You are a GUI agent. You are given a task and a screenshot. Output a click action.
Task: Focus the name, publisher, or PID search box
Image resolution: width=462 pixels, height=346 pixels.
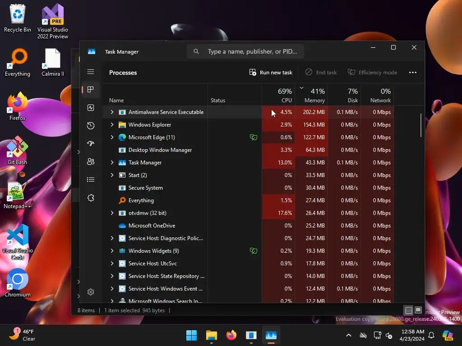coord(245,51)
